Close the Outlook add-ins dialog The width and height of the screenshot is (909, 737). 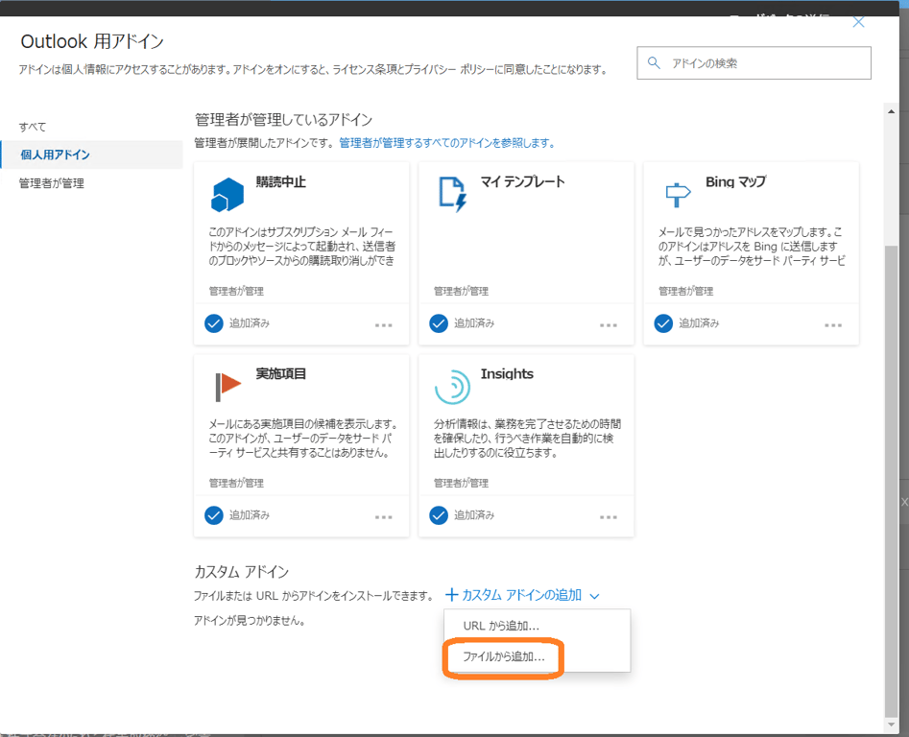pyautogui.click(x=858, y=22)
